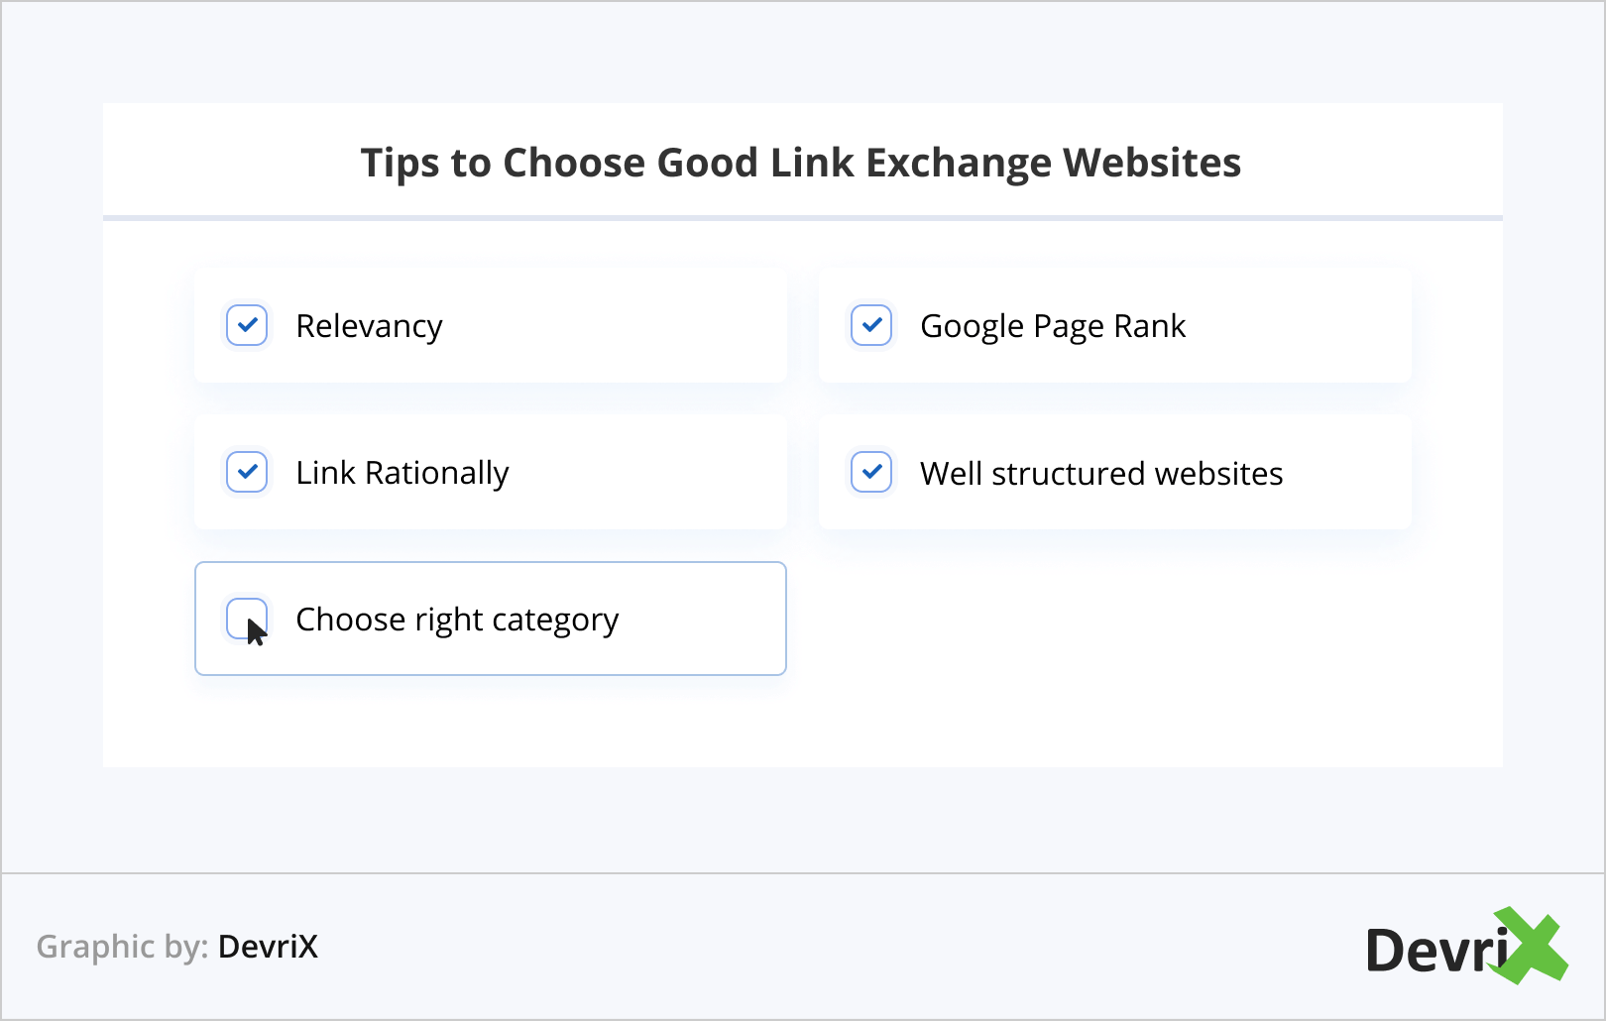Toggle the Well structured websites checkbox

tap(871, 472)
